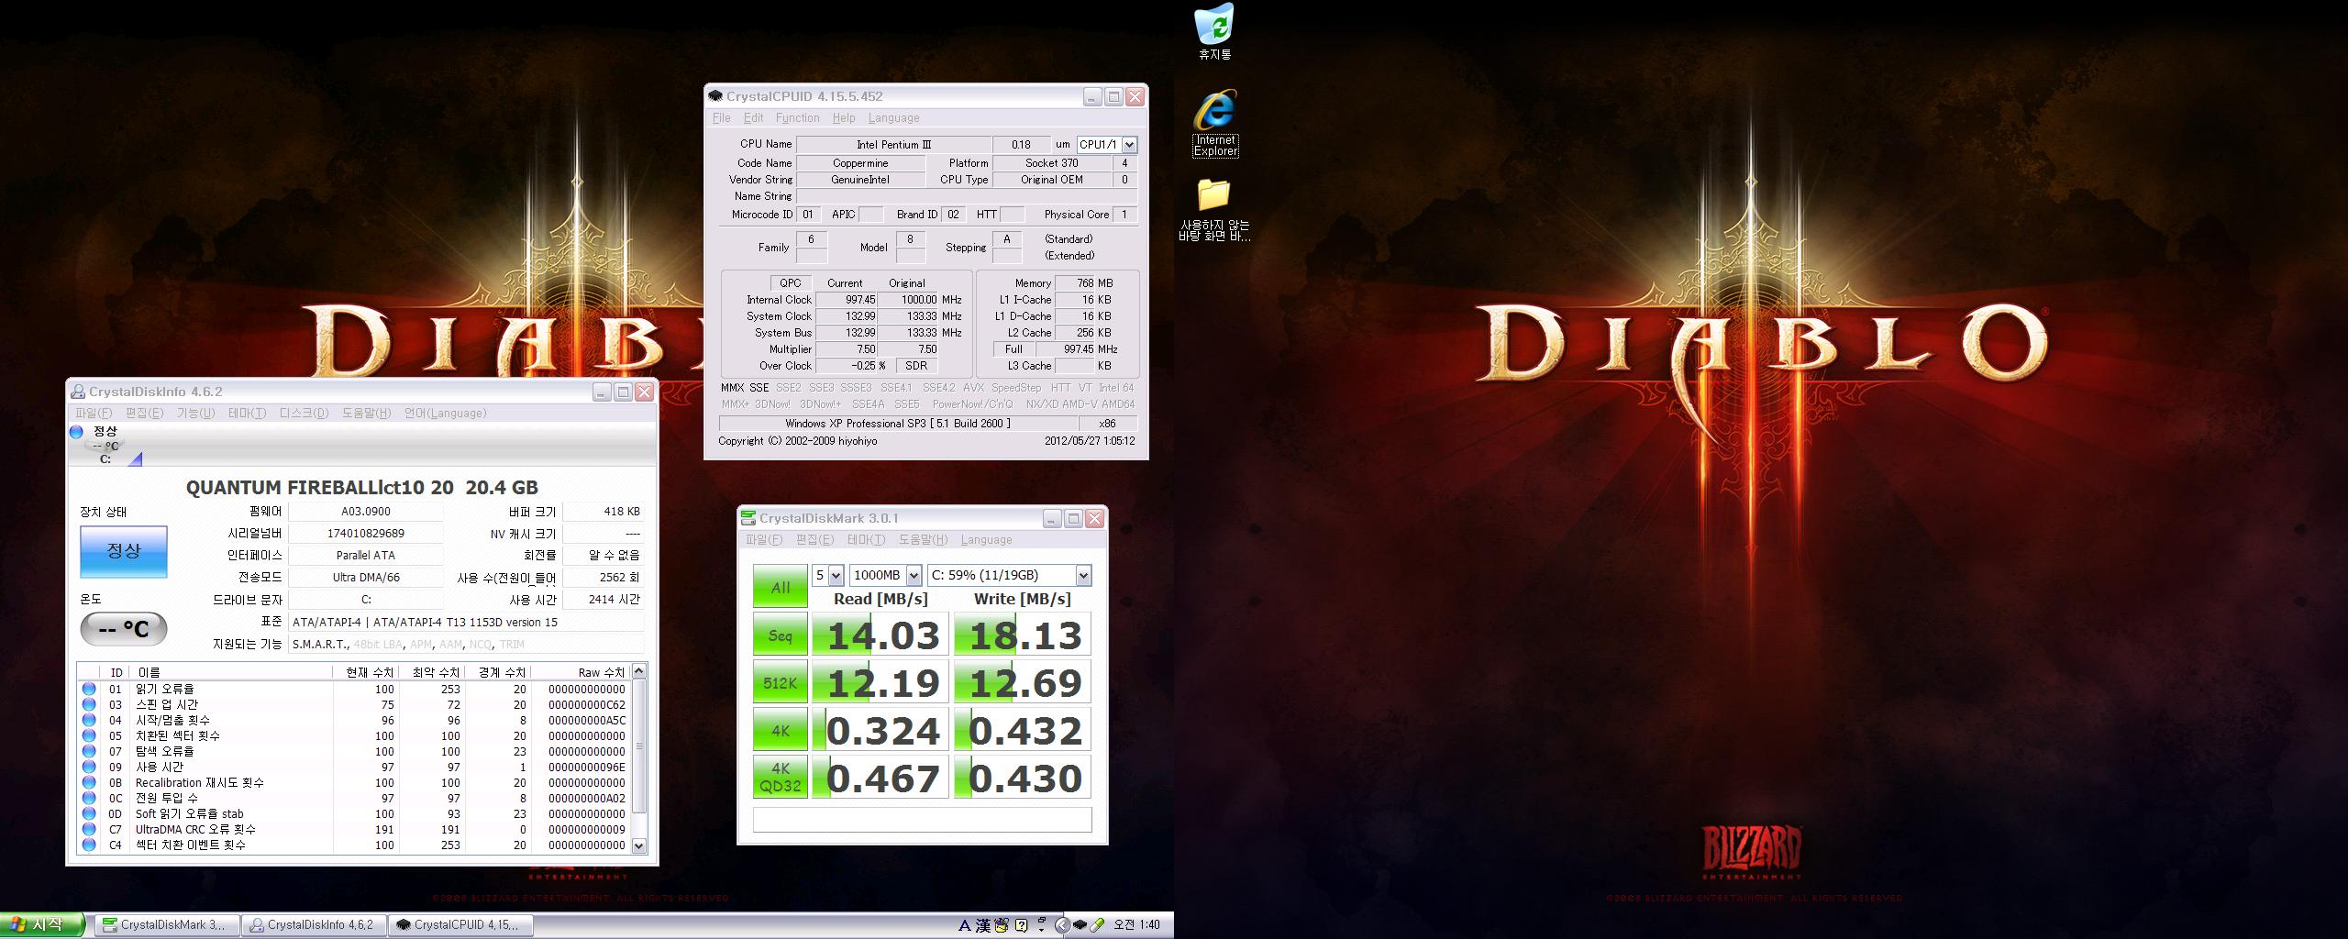Image resolution: width=2348 pixels, height=939 pixels.
Task: Switch to CrystalDiskMark taskbar button
Action: tap(166, 925)
